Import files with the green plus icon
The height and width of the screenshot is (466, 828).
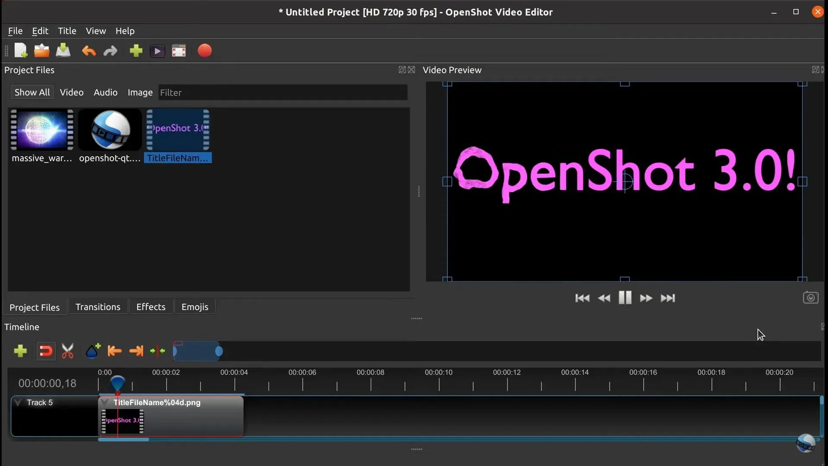pos(136,51)
